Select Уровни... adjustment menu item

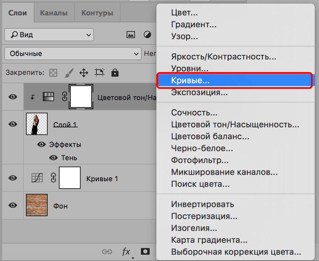tap(190, 69)
